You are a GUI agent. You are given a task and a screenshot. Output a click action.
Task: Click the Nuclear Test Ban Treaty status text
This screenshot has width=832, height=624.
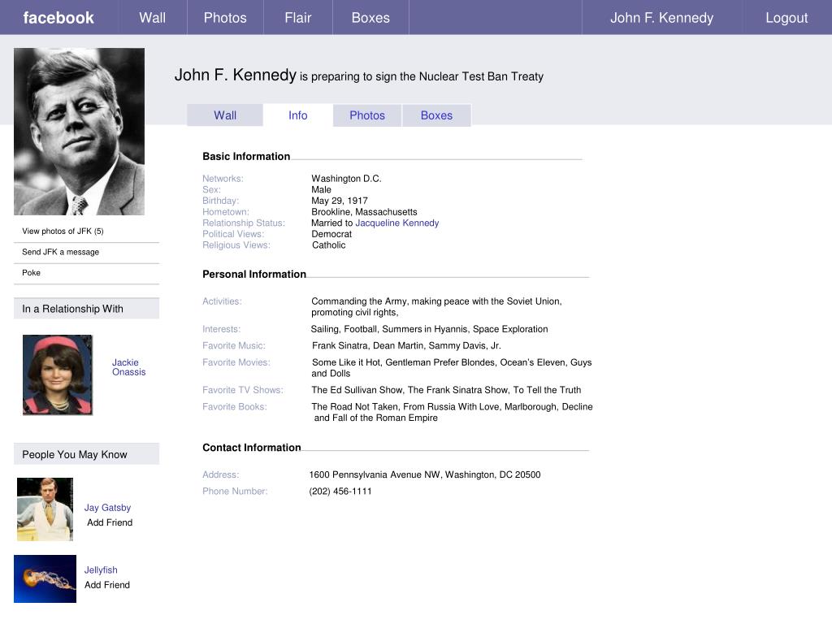422,76
